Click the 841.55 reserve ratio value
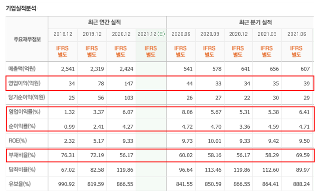The image size is (322, 196). tap(185, 184)
